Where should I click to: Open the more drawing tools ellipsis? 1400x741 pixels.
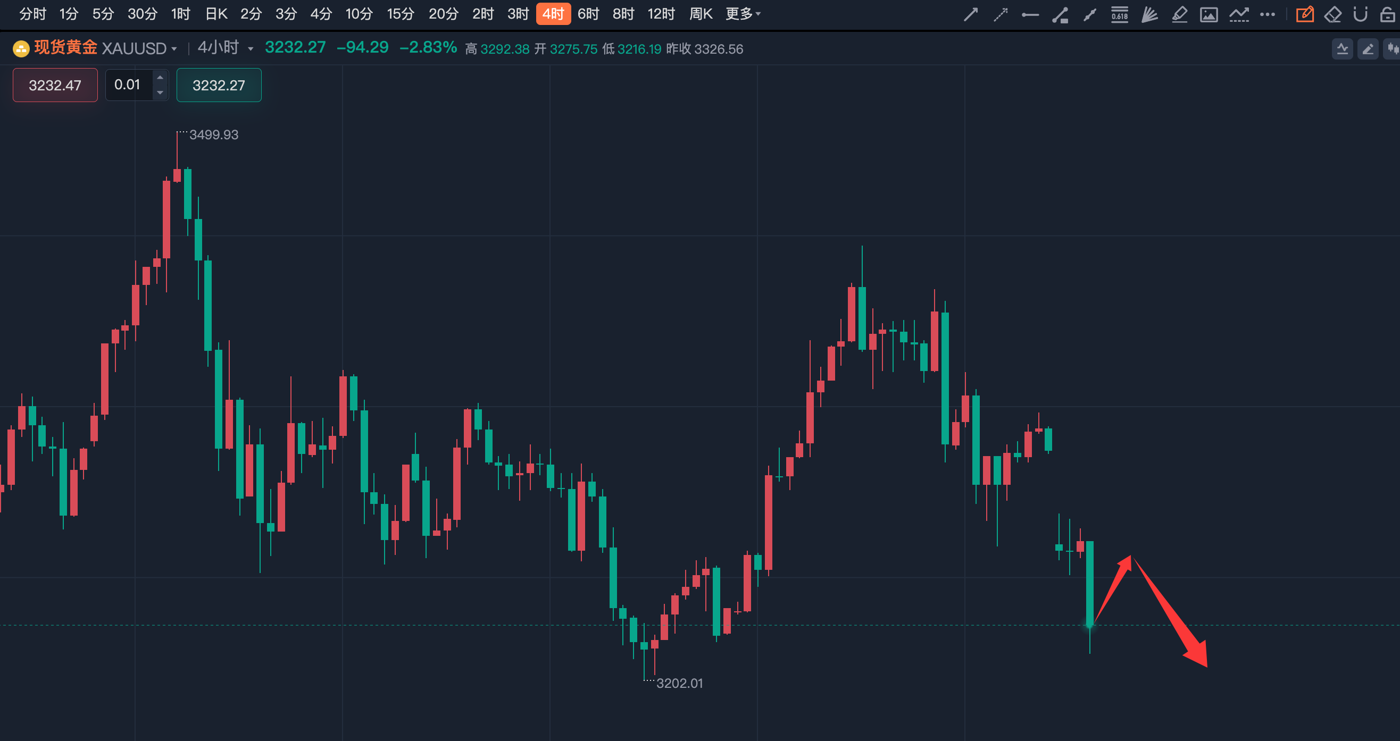(x=1268, y=15)
